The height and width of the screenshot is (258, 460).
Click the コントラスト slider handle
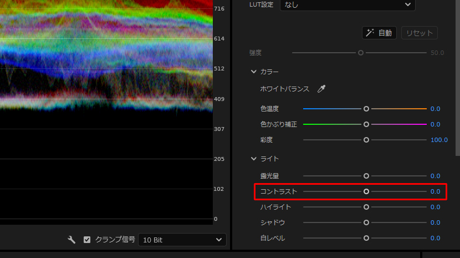(366, 191)
